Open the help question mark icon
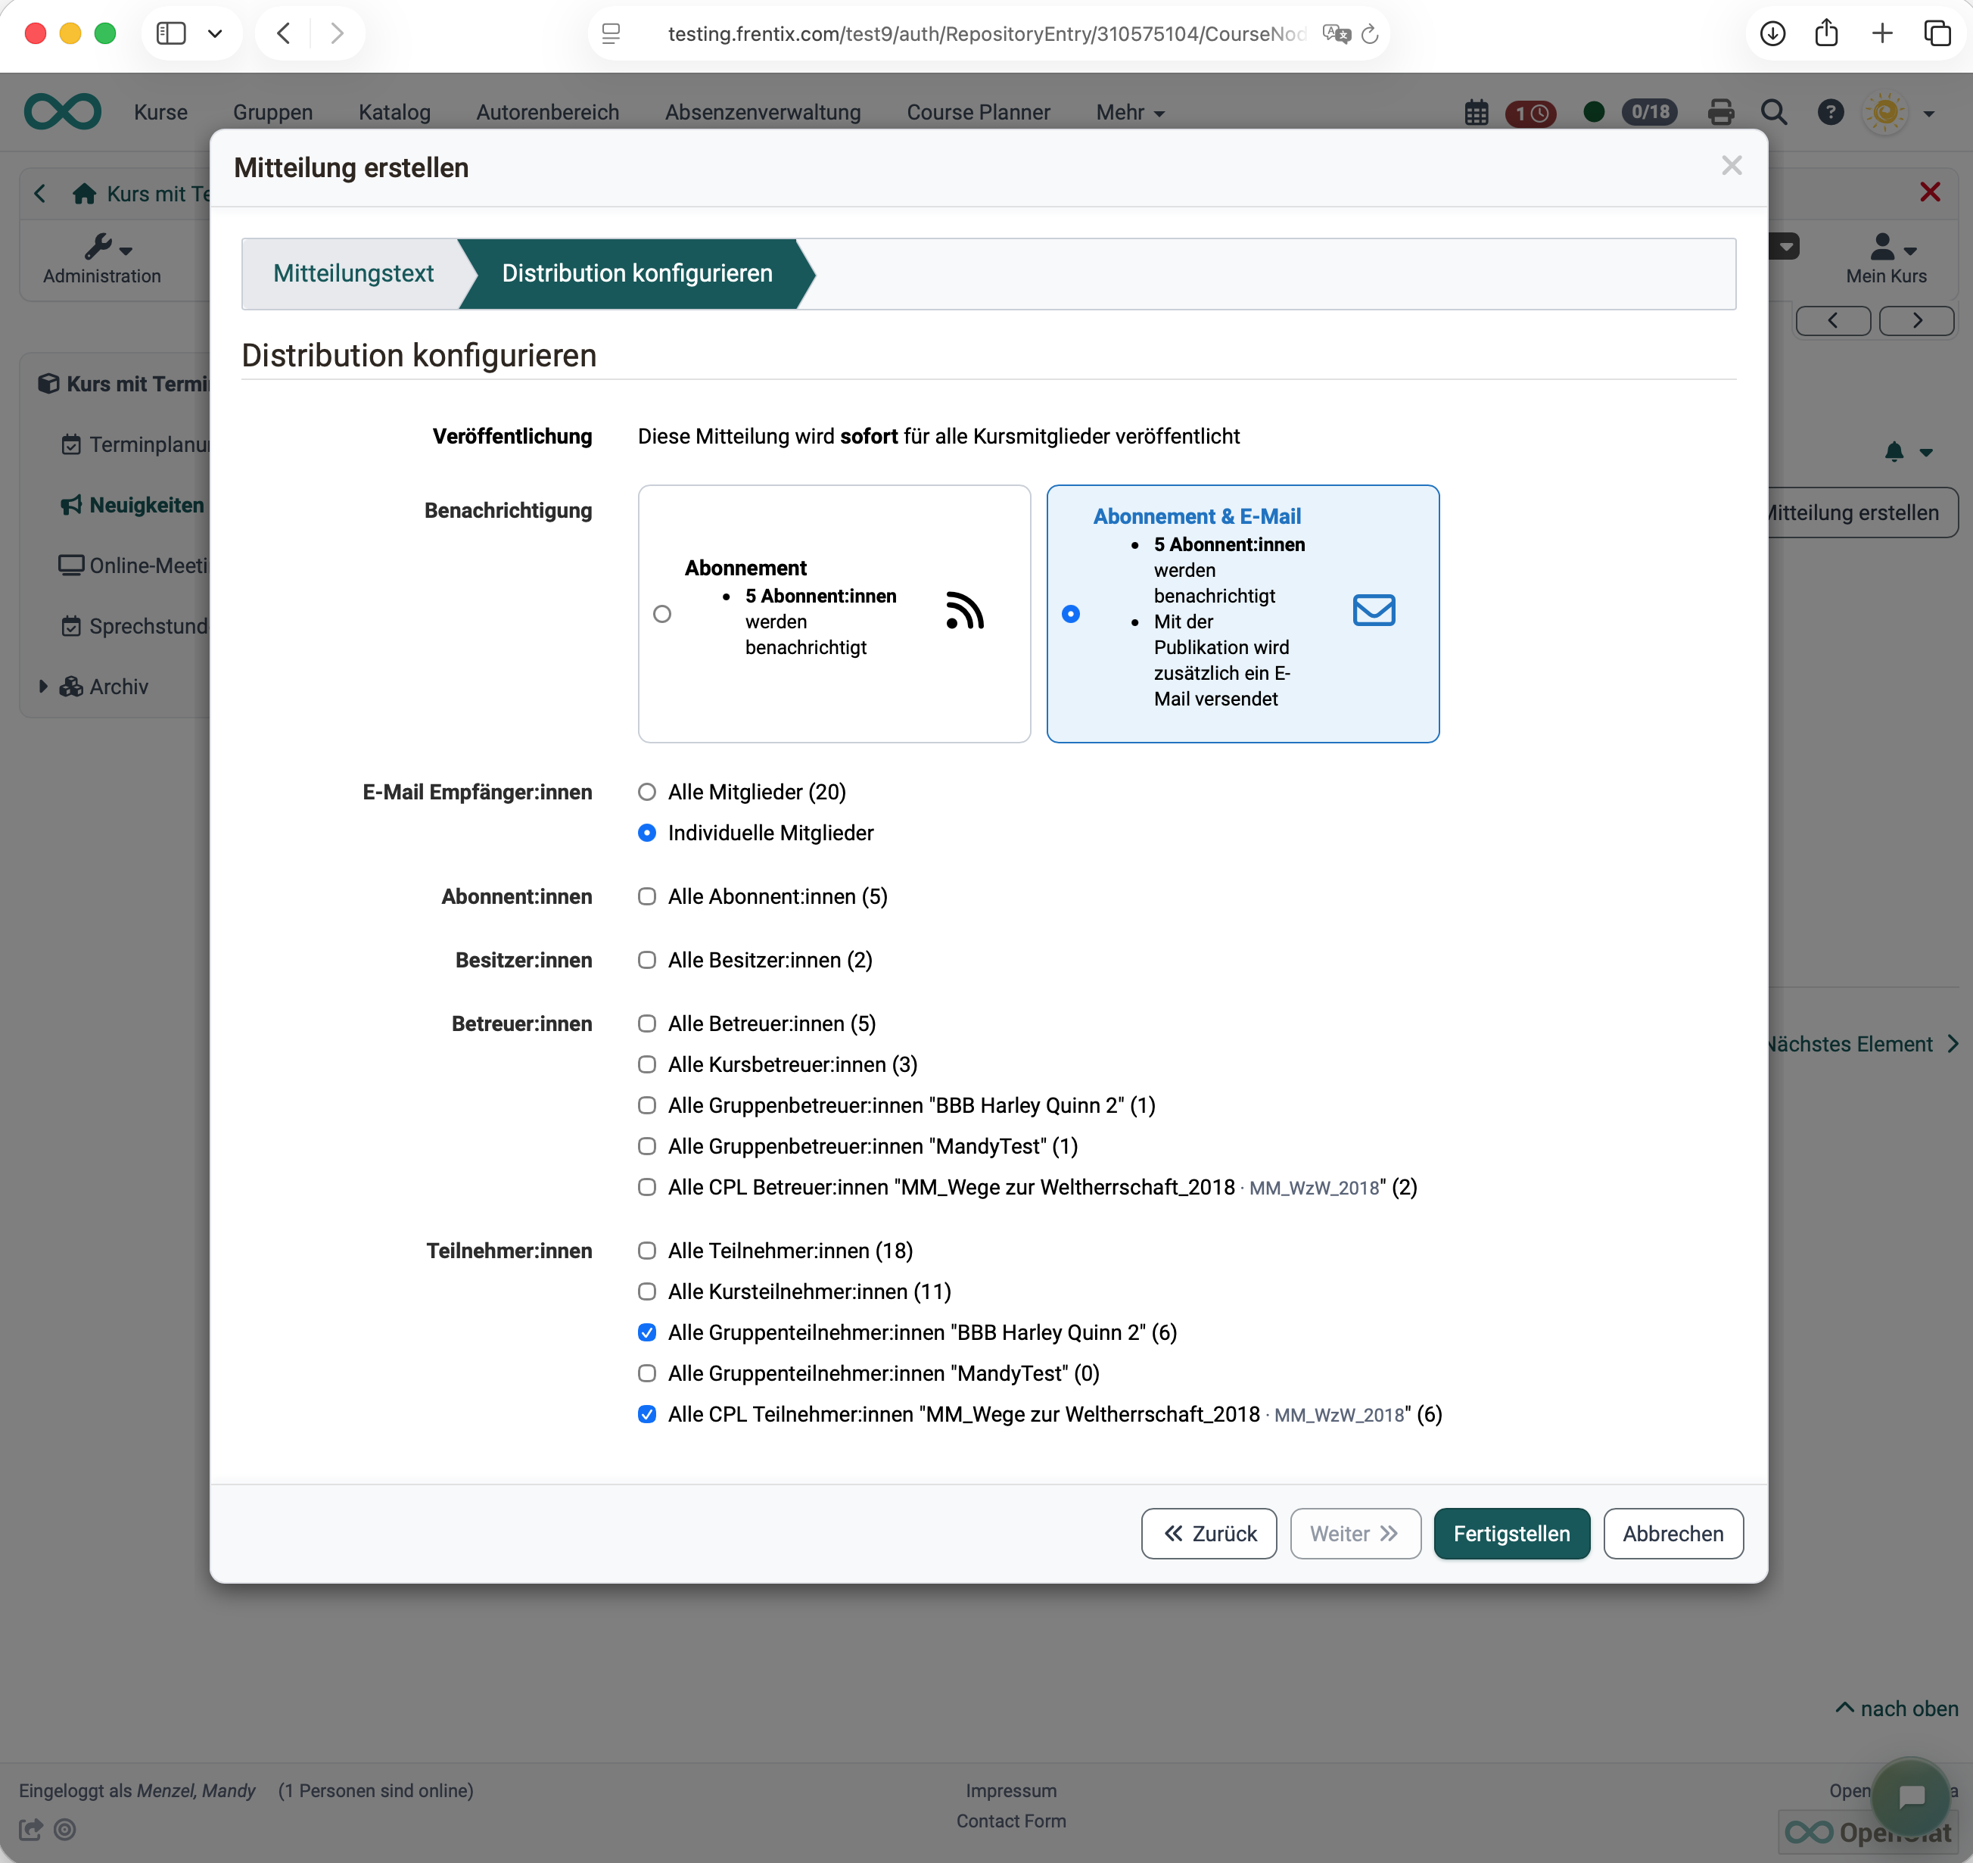 click(x=1829, y=112)
